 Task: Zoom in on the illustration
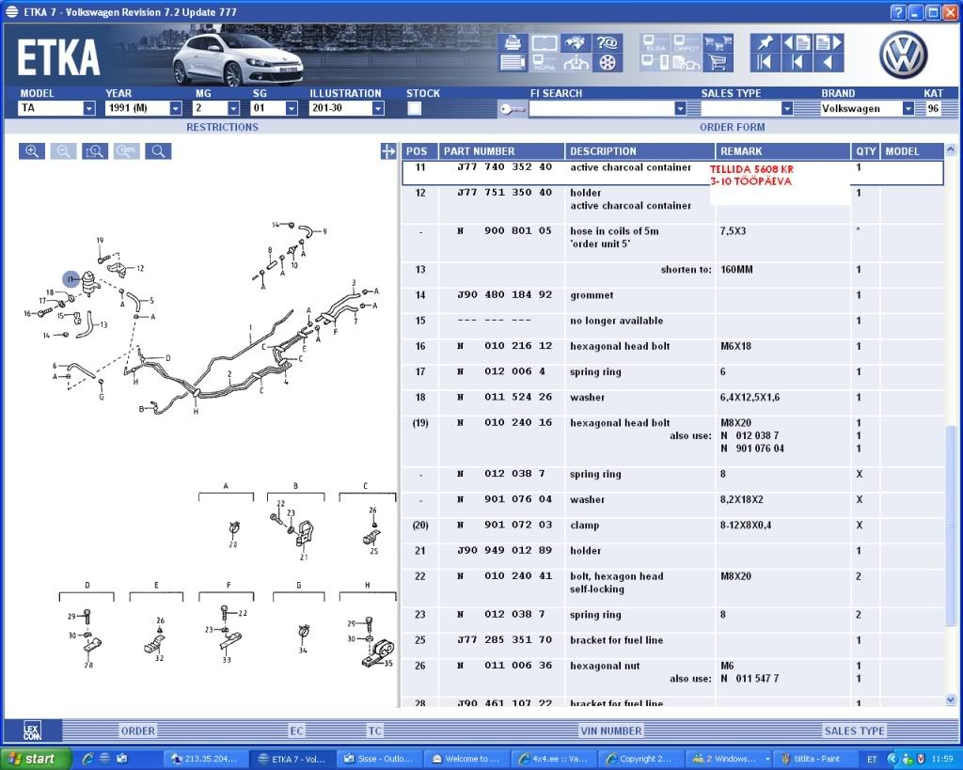(32, 151)
